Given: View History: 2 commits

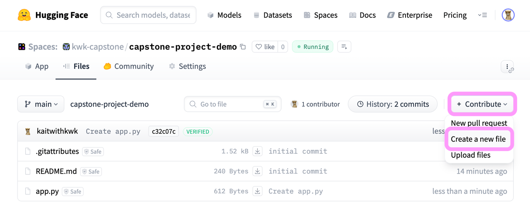Looking at the screenshot, I should click(x=393, y=104).
